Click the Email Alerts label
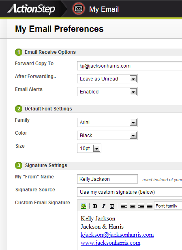The image size is (182, 250). click(x=29, y=89)
